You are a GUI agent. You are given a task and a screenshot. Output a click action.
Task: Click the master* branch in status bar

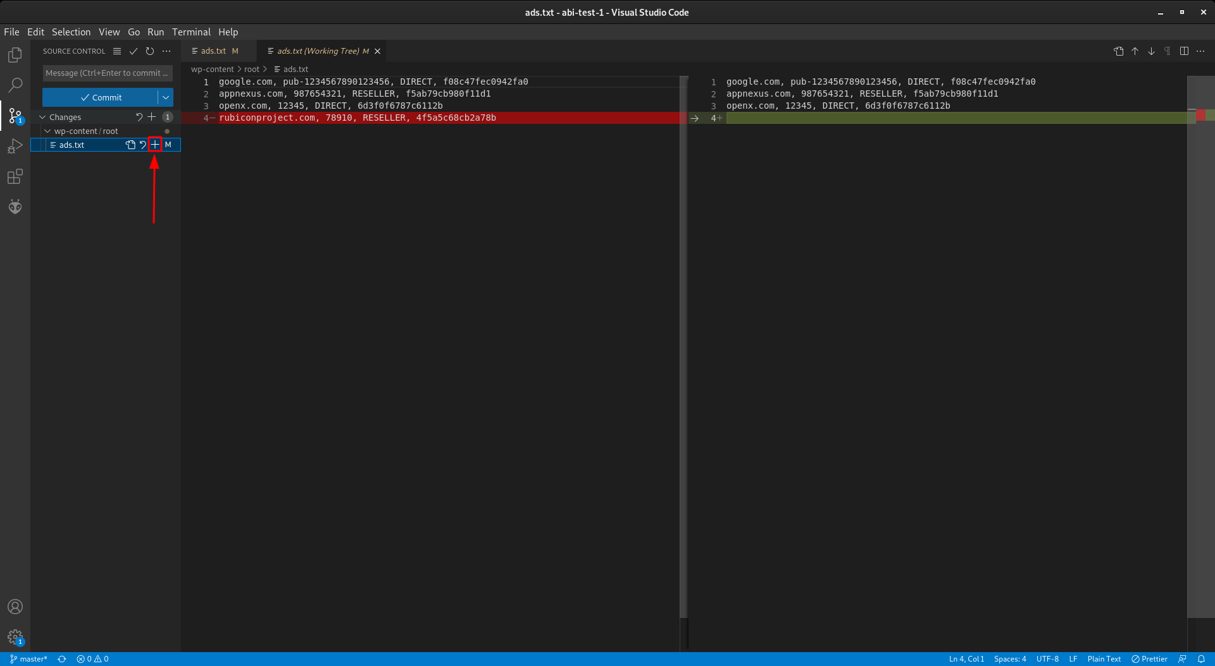tap(28, 659)
